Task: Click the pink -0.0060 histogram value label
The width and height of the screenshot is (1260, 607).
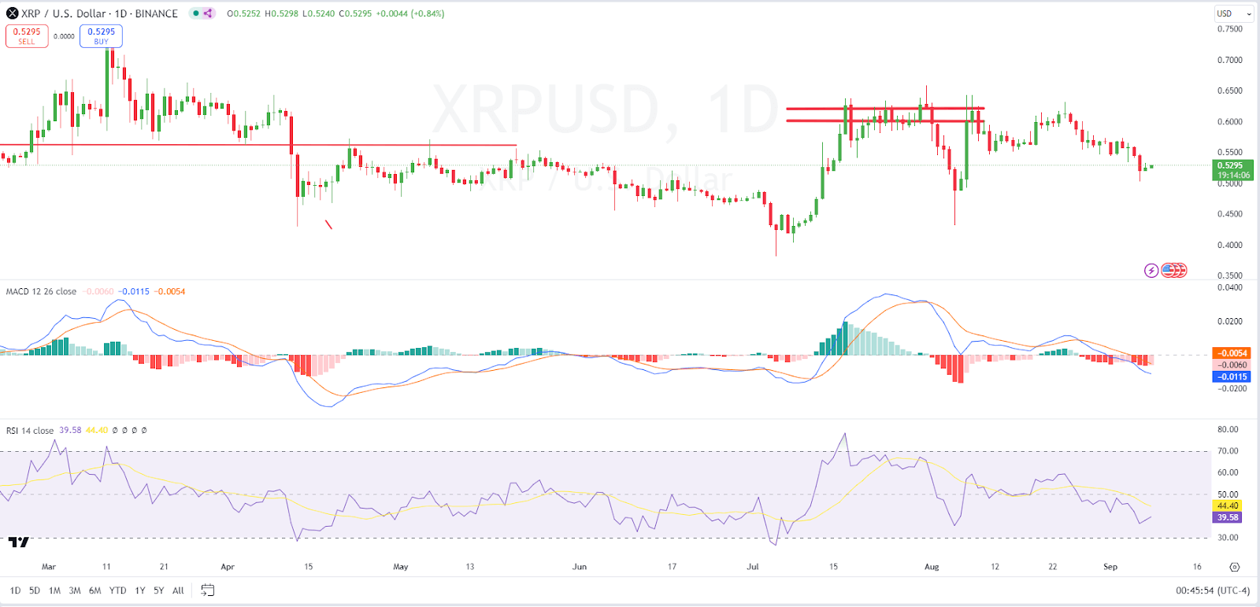Action: (x=1232, y=365)
